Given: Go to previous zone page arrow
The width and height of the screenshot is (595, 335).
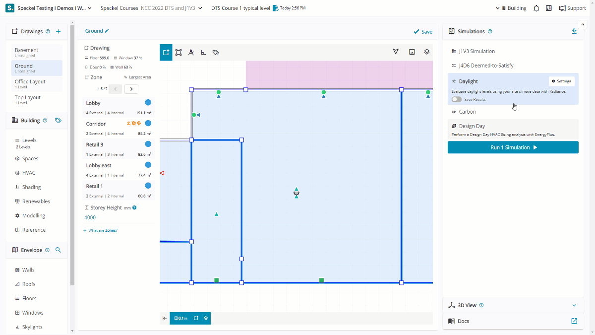Looking at the screenshot, I should click(115, 89).
